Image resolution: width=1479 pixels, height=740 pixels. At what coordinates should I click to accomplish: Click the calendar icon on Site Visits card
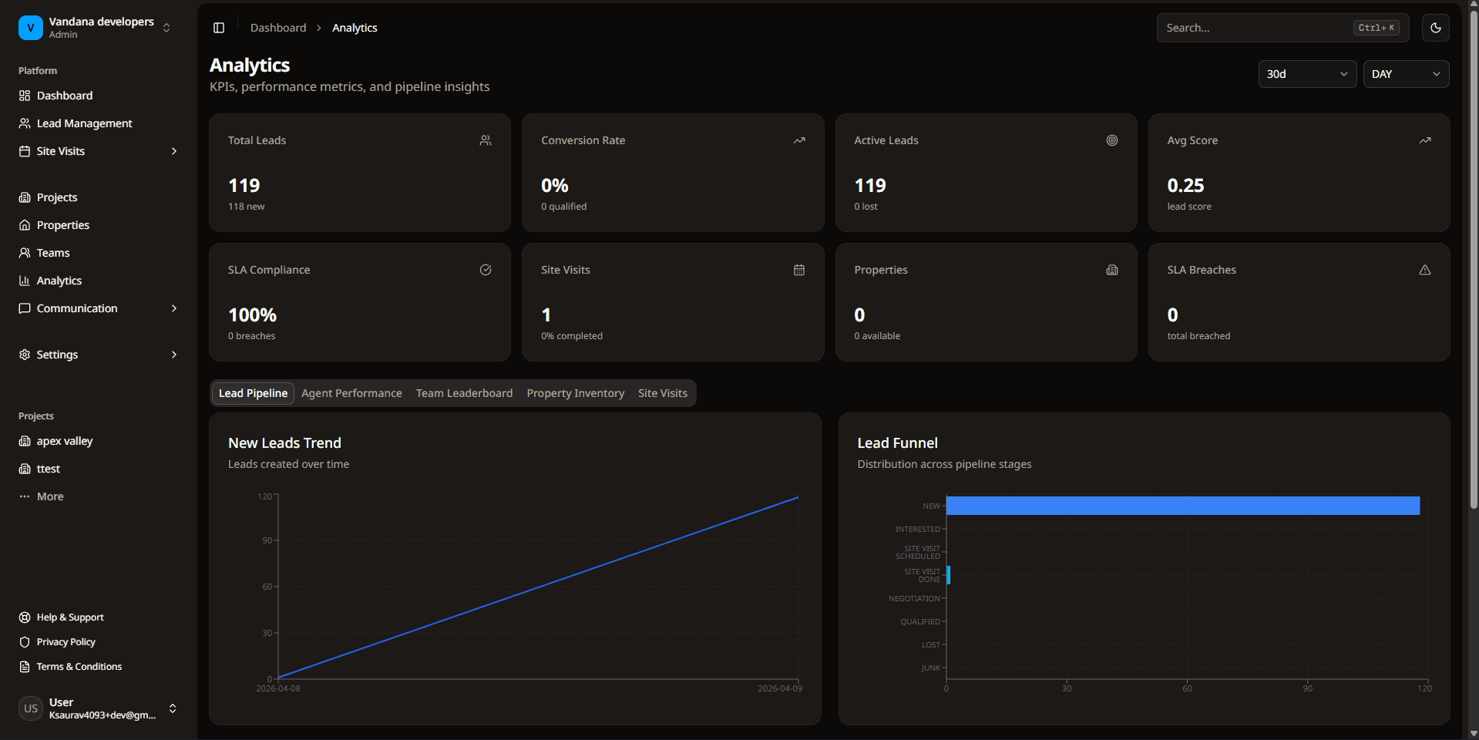(798, 270)
